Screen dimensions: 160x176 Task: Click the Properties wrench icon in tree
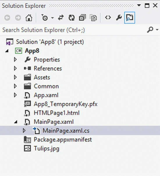pos(27,60)
